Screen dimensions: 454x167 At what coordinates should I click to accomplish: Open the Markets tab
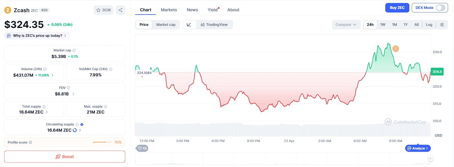(x=169, y=10)
